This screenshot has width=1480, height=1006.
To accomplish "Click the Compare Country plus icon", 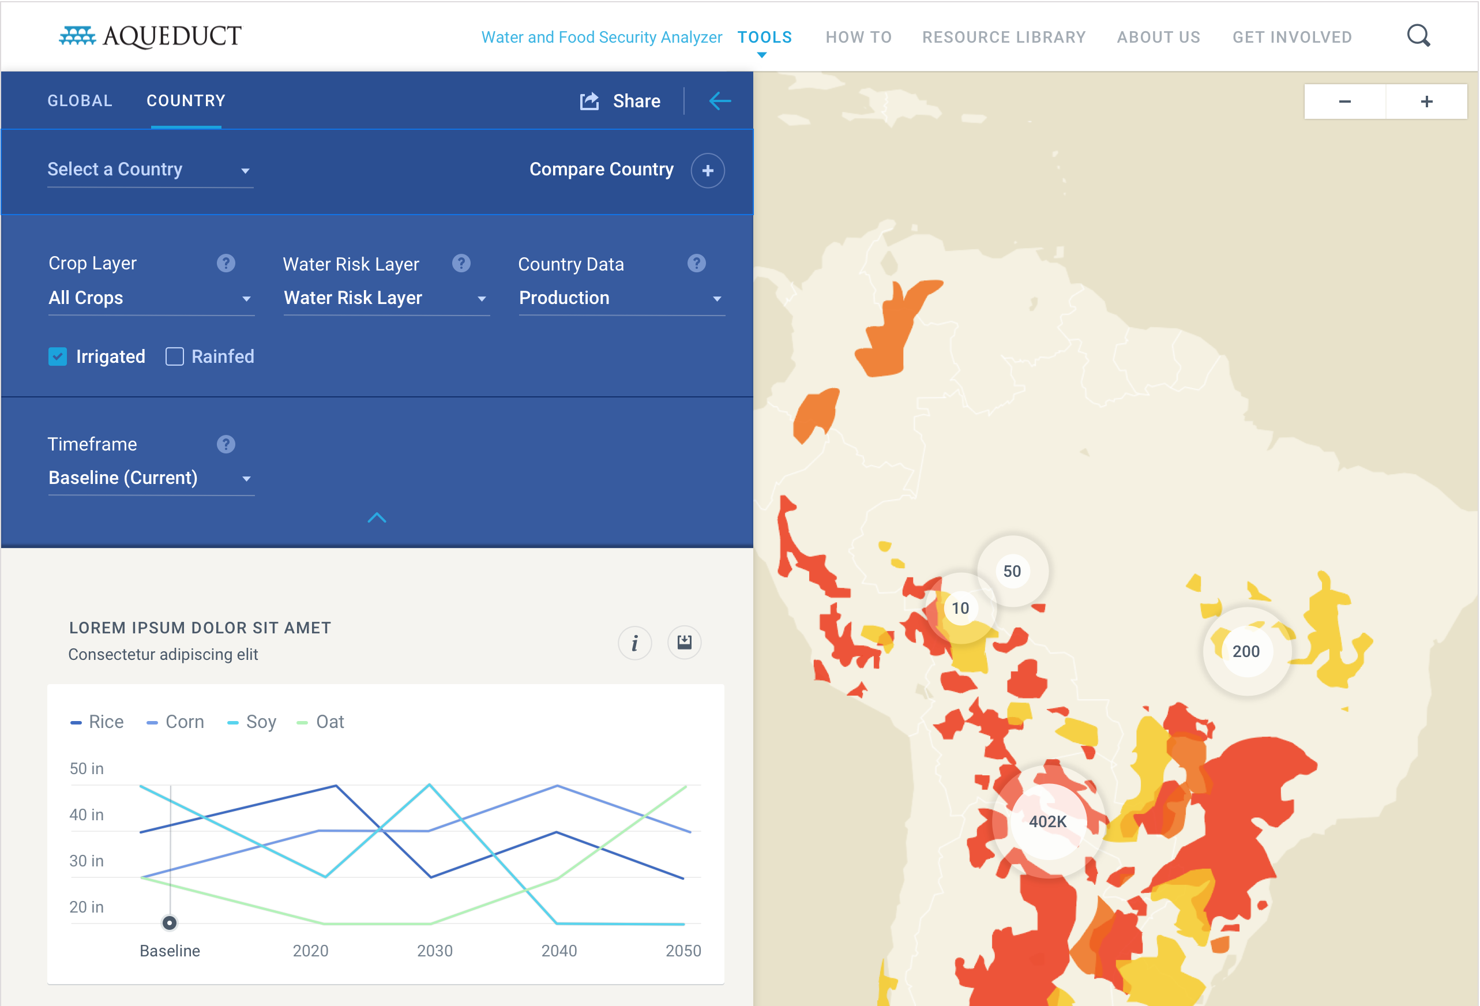I will pyautogui.click(x=707, y=171).
